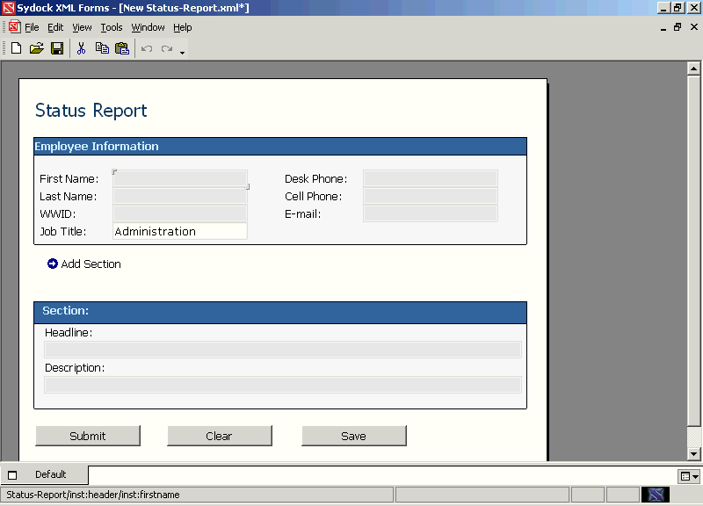Click the Redo arrow icon
Image resolution: width=703 pixels, height=506 pixels.
(x=167, y=48)
